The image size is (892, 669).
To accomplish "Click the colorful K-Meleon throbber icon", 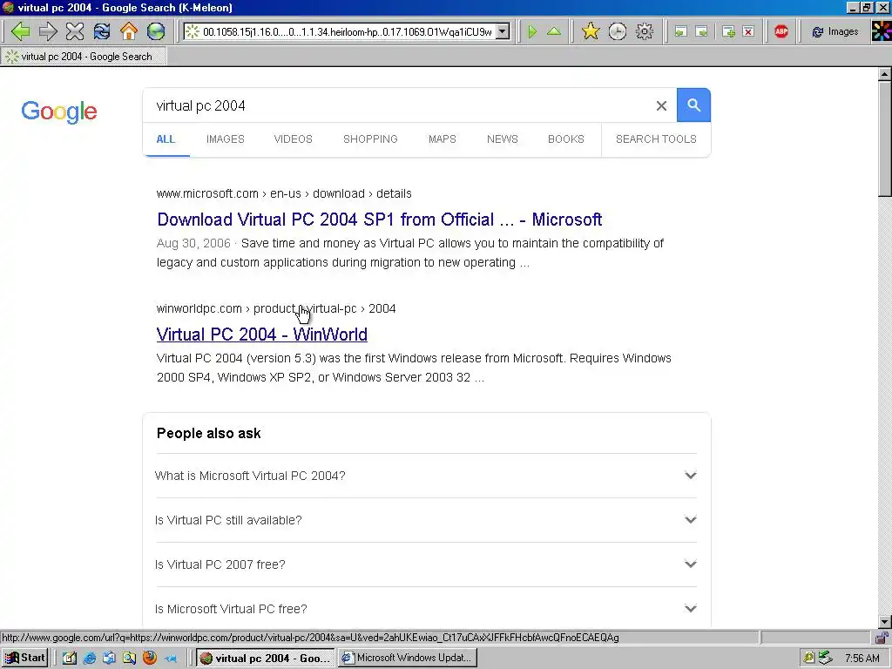I will point(882,32).
